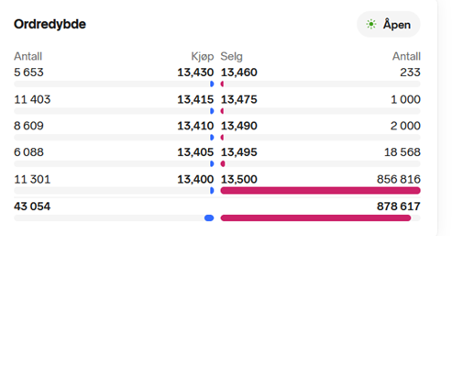Click the red total sell volume bar

point(315,218)
